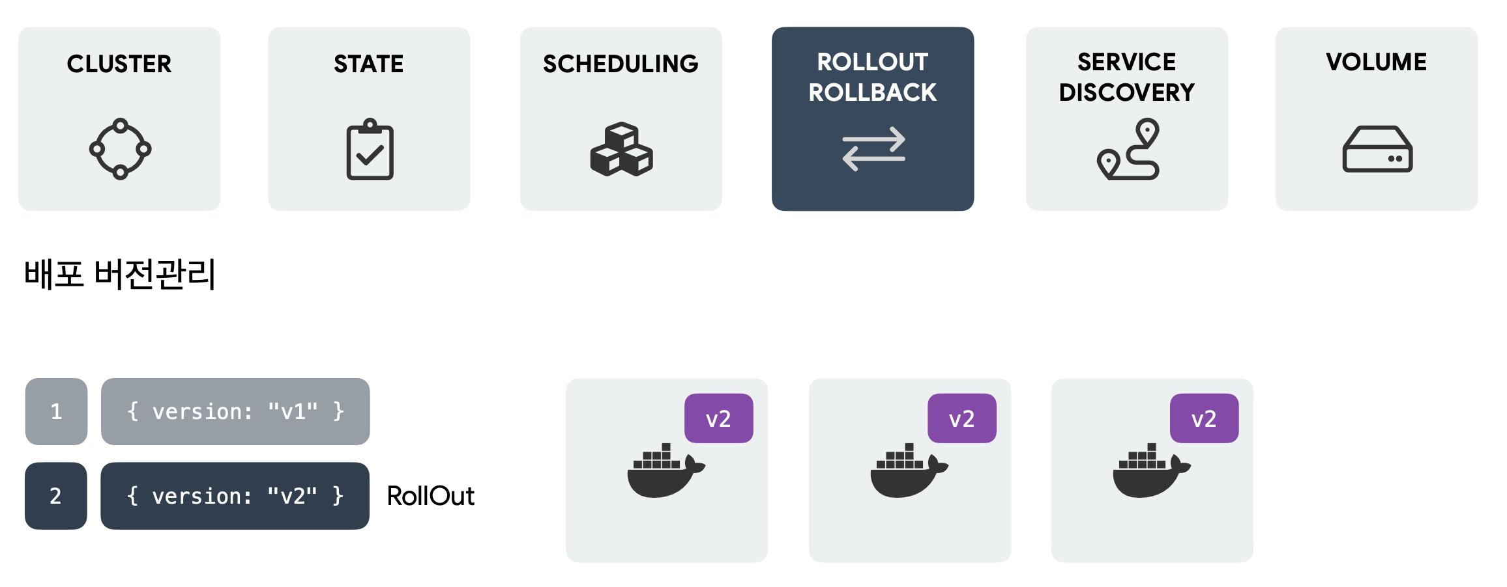Open the VOLUME card title
1507x587 pixels.
tap(1377, 62)
